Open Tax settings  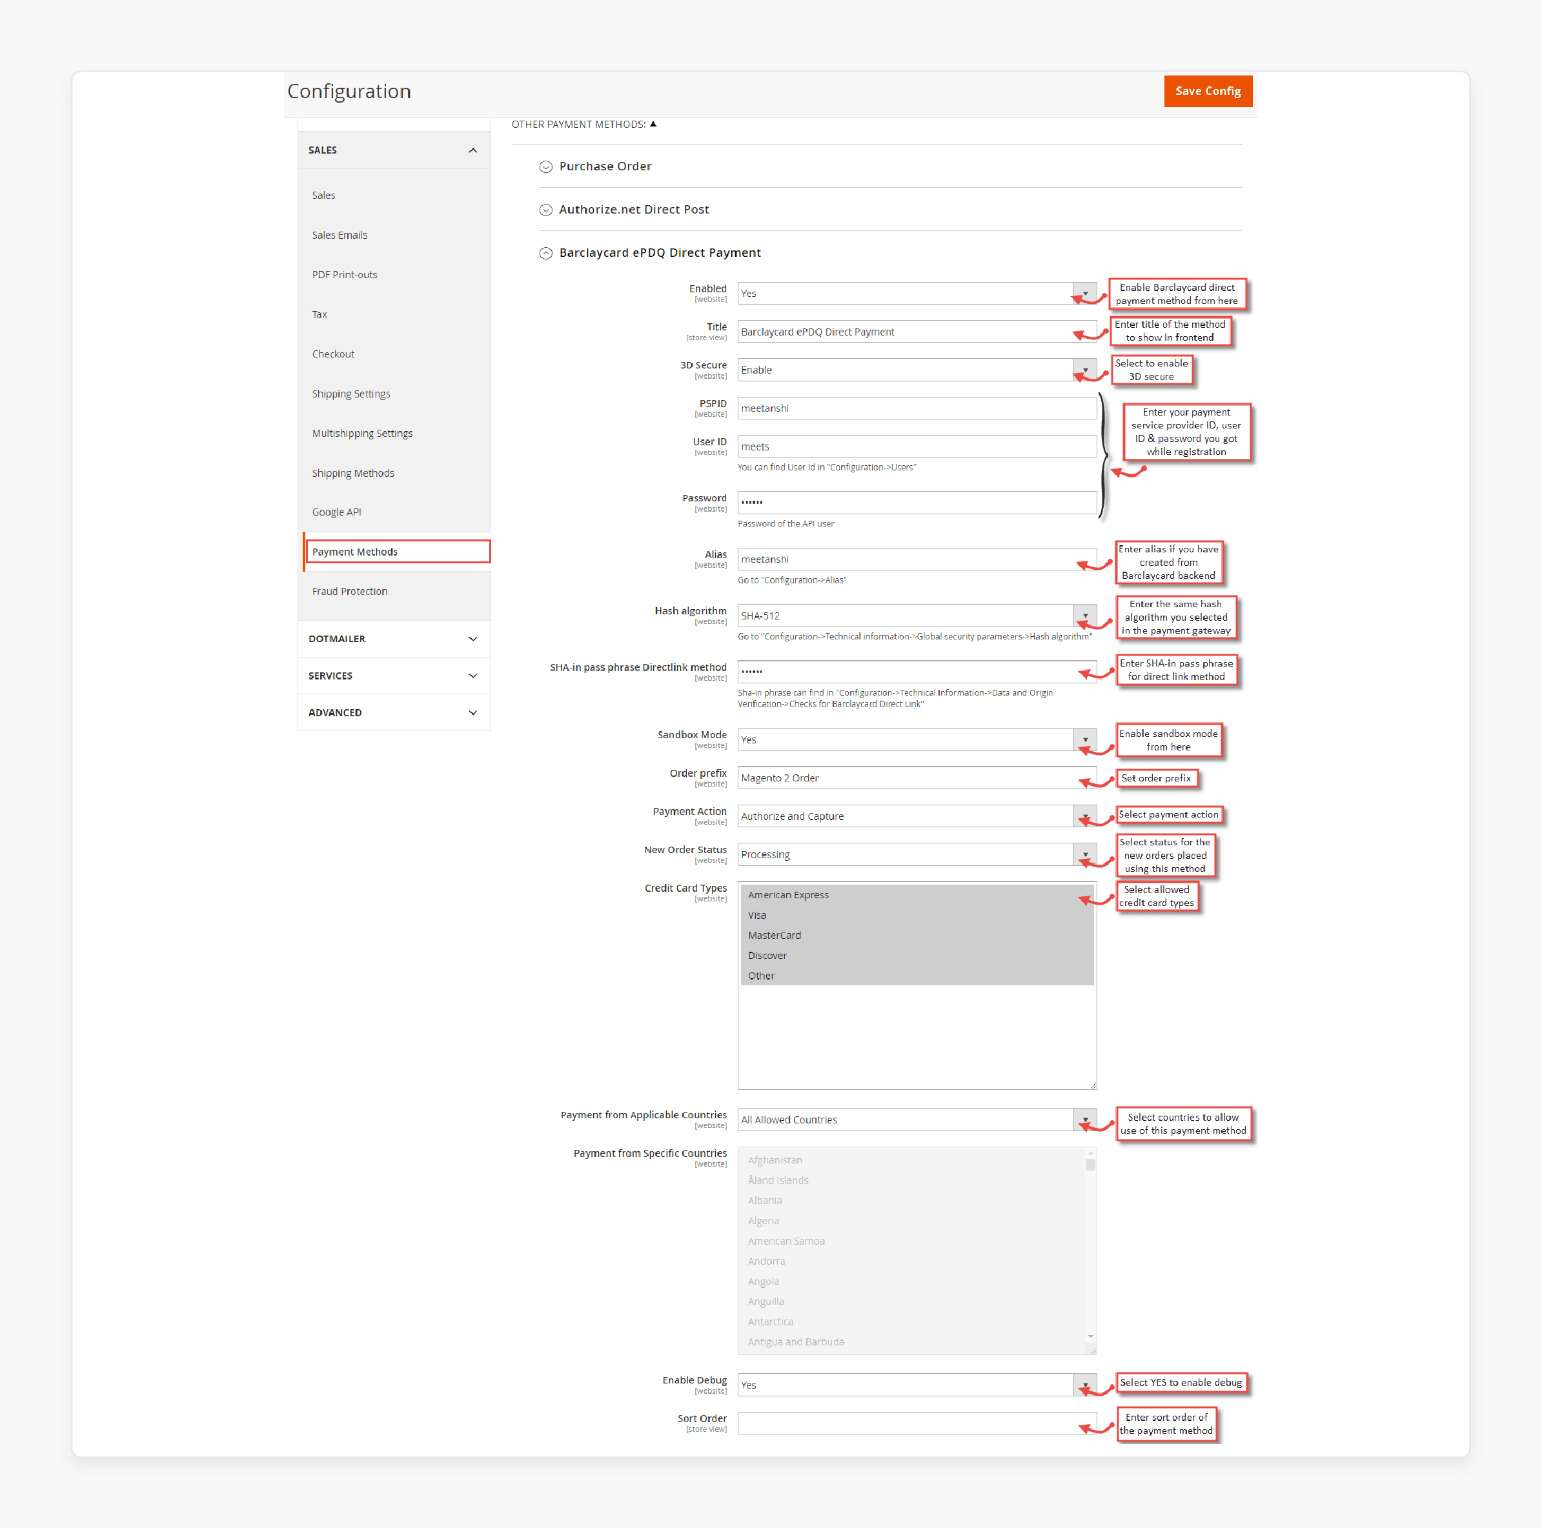[x=320, y=314]
